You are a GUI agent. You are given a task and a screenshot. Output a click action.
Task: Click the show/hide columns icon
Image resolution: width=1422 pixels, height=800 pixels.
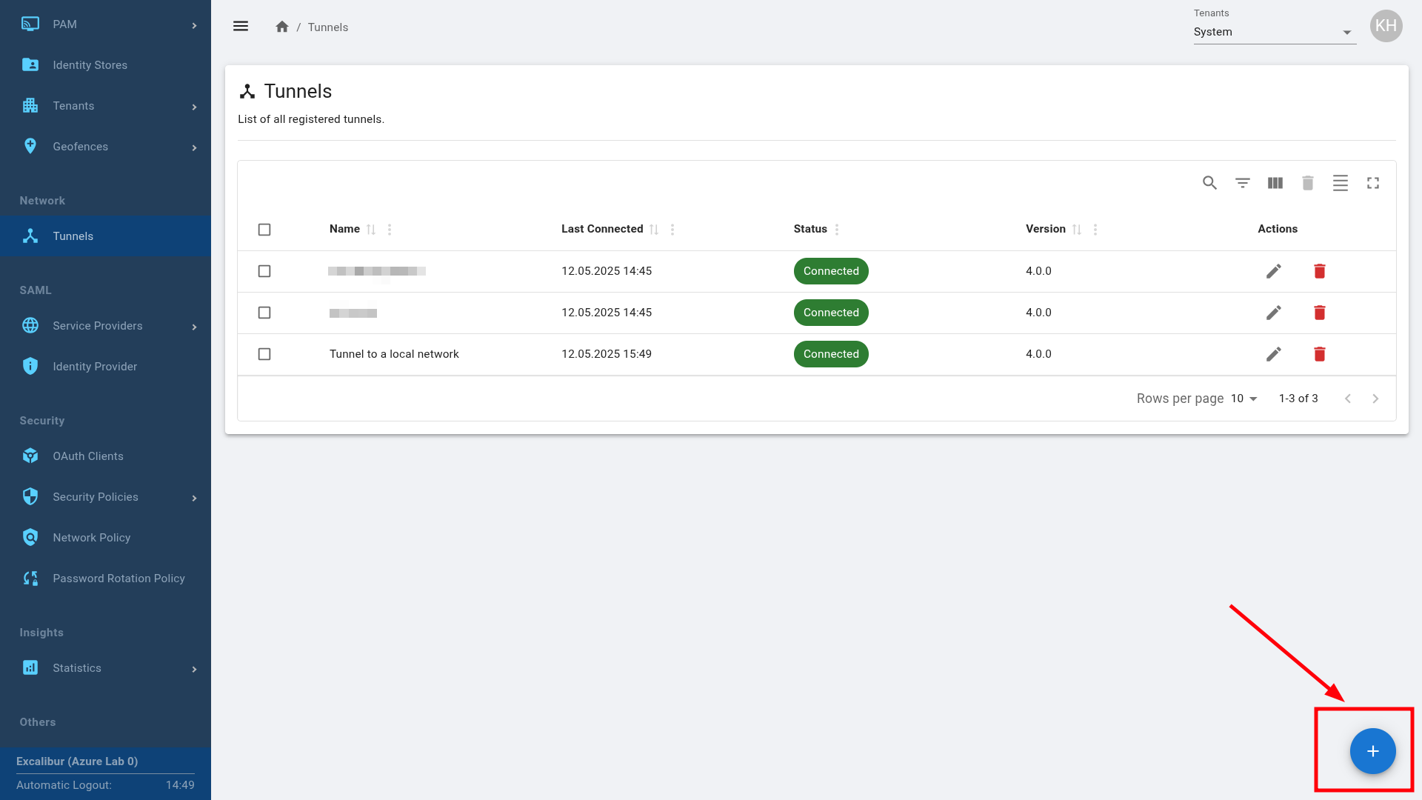[x=1275, y=183]
